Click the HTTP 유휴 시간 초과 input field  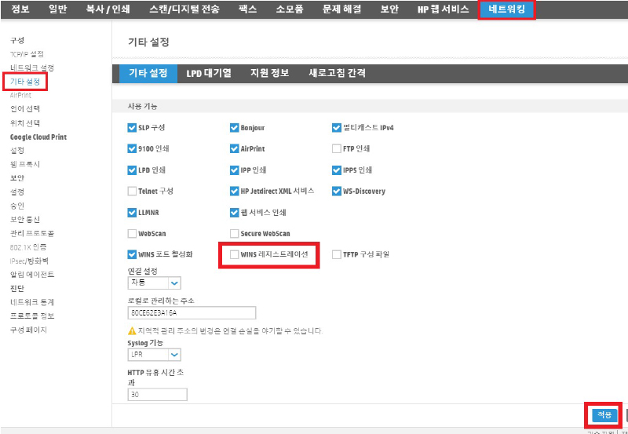(158, 394)
